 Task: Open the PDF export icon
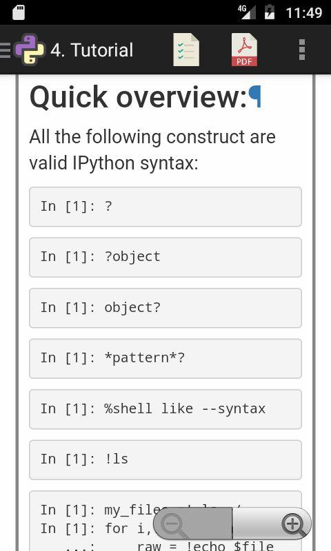pos(244,50)
